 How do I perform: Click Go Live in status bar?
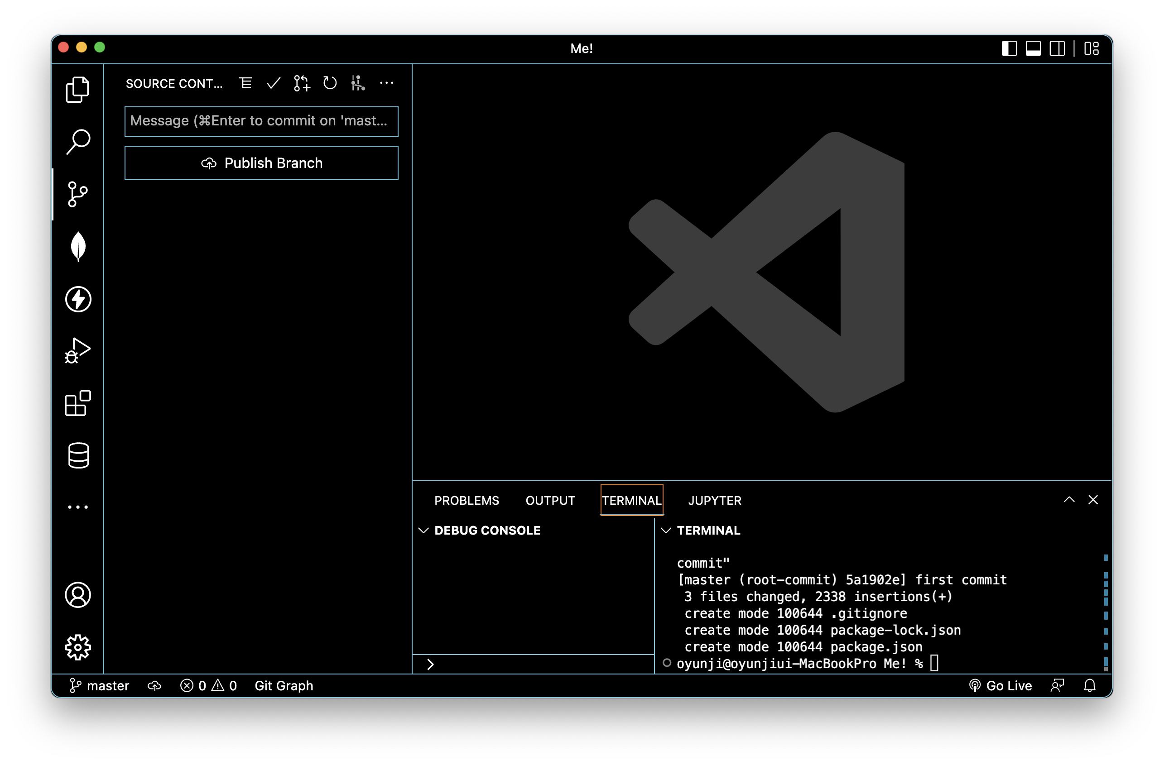(1000, 686)
